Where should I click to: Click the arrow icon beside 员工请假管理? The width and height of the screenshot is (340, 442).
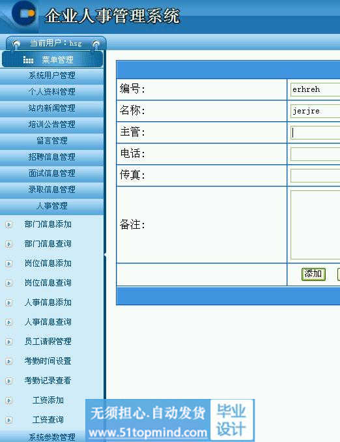9,342
